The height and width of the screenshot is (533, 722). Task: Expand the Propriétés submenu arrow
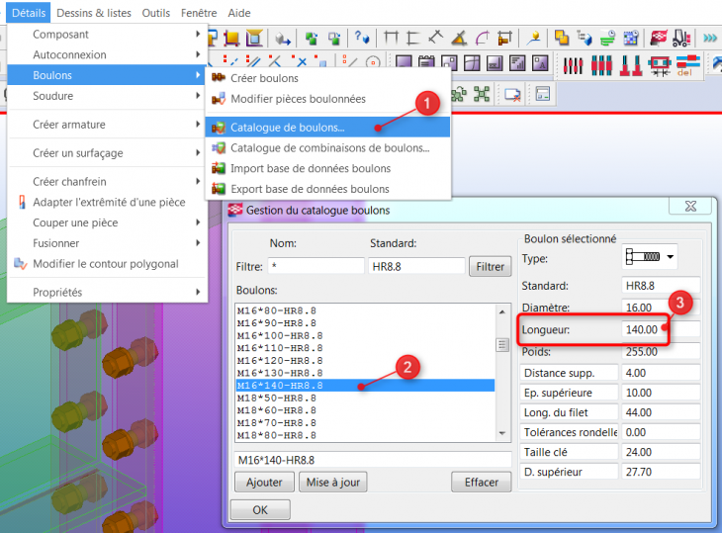(198, 293)
